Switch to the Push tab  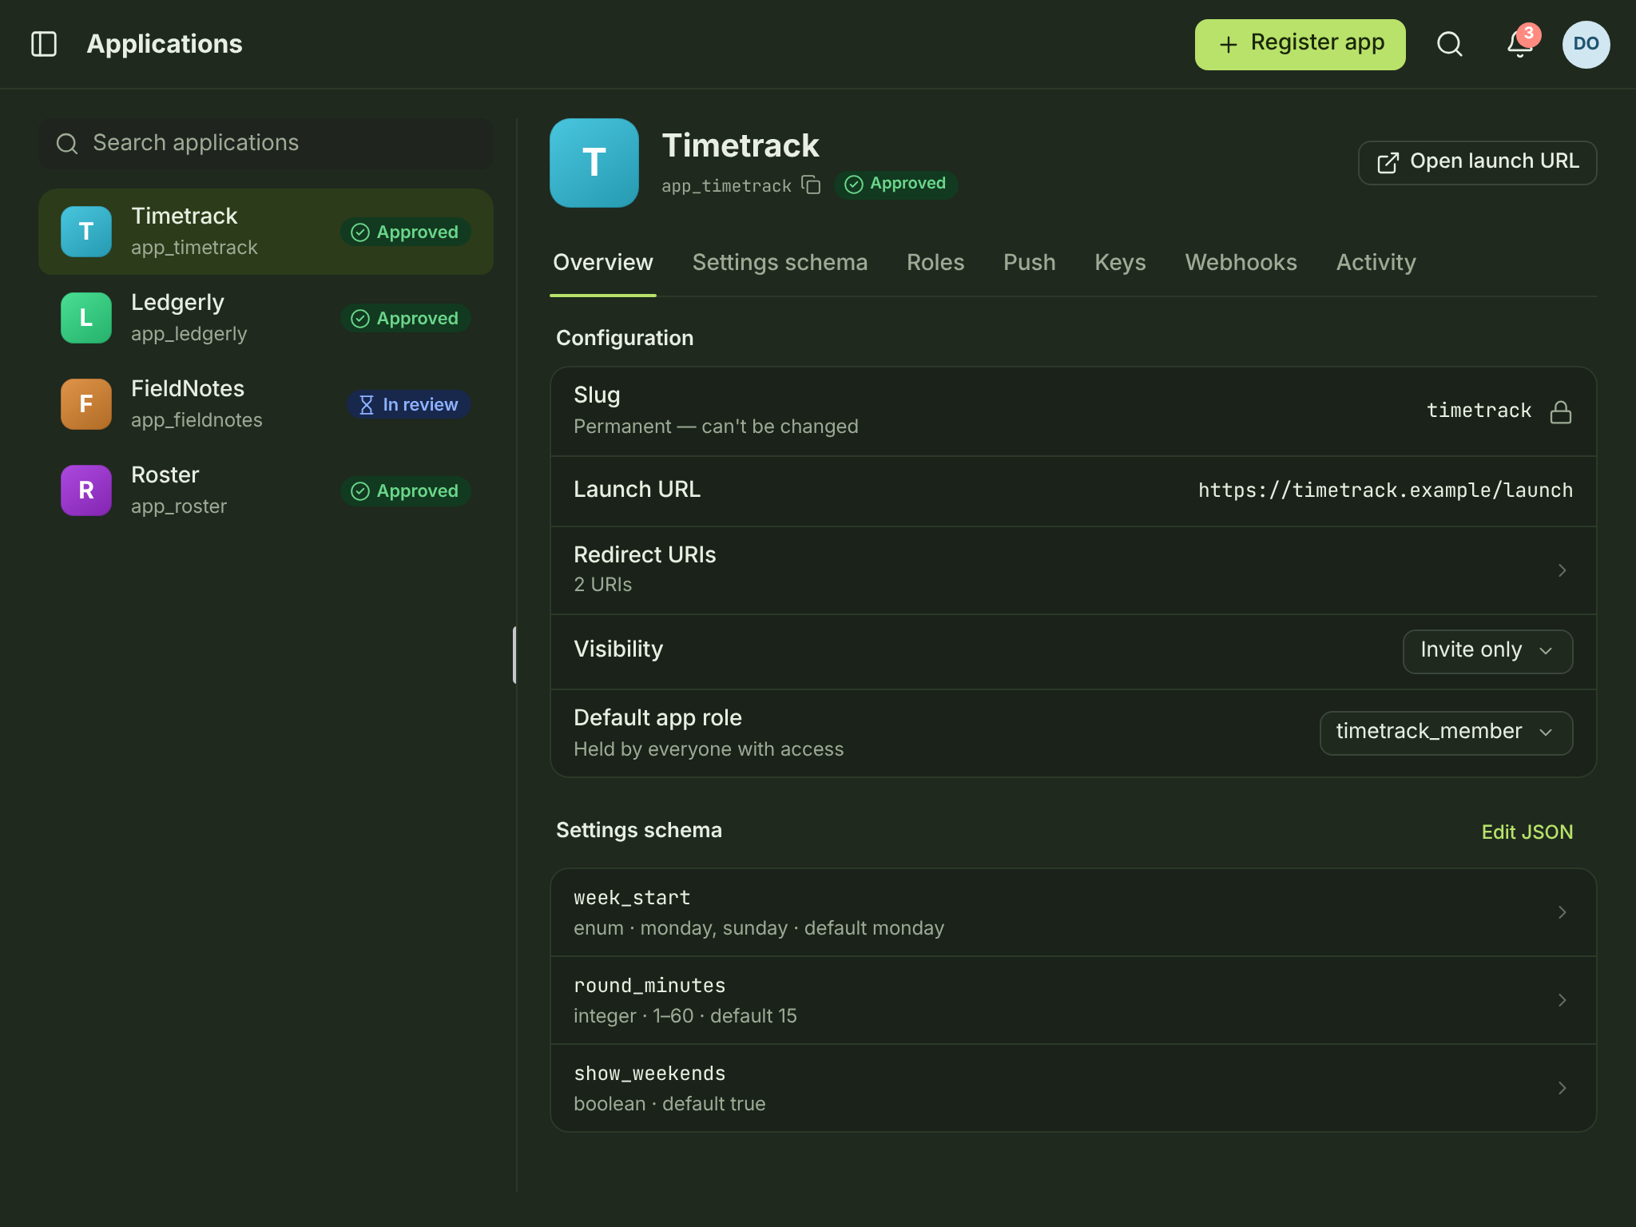tap(1029, 263)
